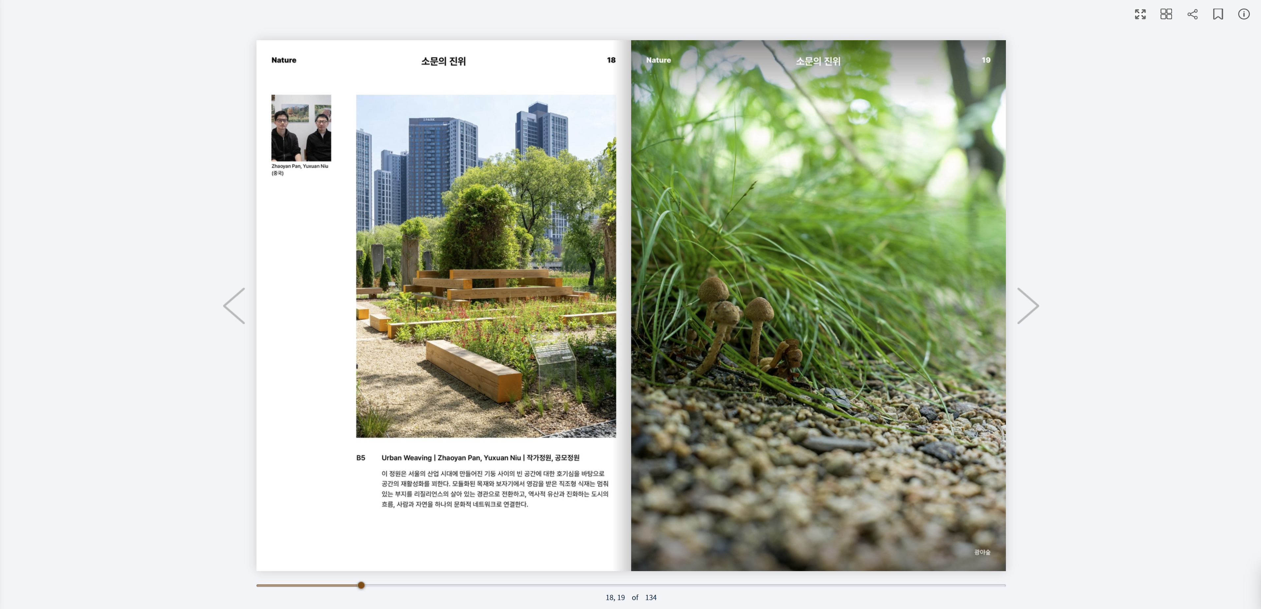Screen dimensions: 1261x609
Task: Bookmark this spread with the bookmark icon
Action: click(1218, 14)
